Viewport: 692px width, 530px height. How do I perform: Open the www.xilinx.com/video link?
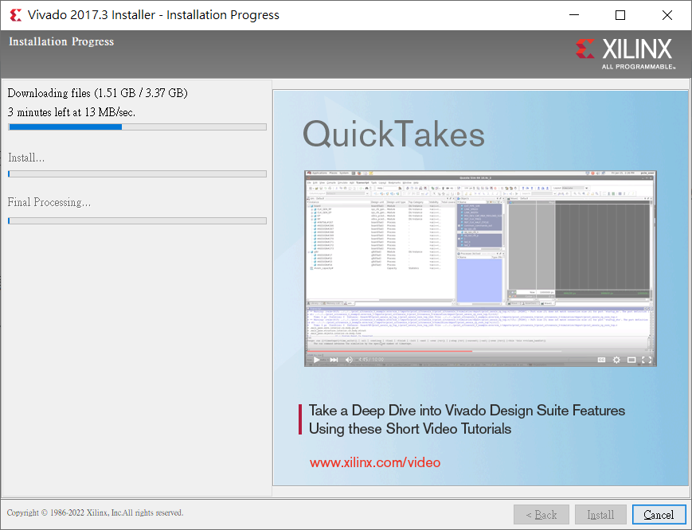pyautogui.click(x=375, y=462)
